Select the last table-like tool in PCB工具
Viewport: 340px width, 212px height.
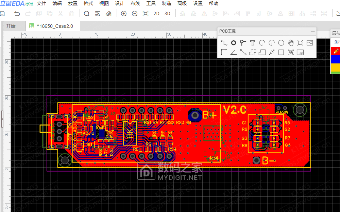point(300,52)
